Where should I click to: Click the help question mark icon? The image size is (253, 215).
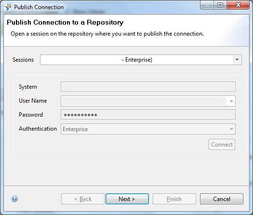(14, 199)
